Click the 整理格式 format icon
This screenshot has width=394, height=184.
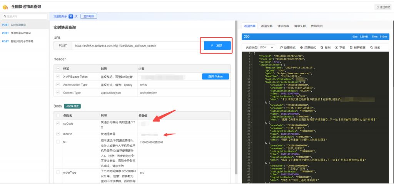tap(281, 47)
